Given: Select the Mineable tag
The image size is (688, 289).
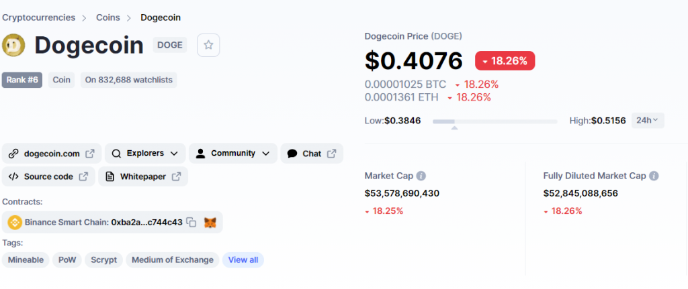Looking at the screenshot, I should tap(26, 259).
